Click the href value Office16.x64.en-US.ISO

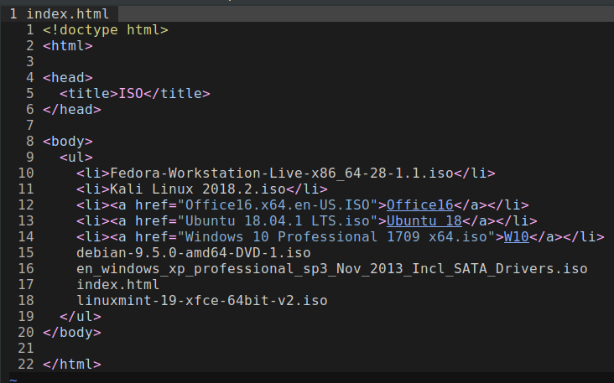click(x=282, y=204)
